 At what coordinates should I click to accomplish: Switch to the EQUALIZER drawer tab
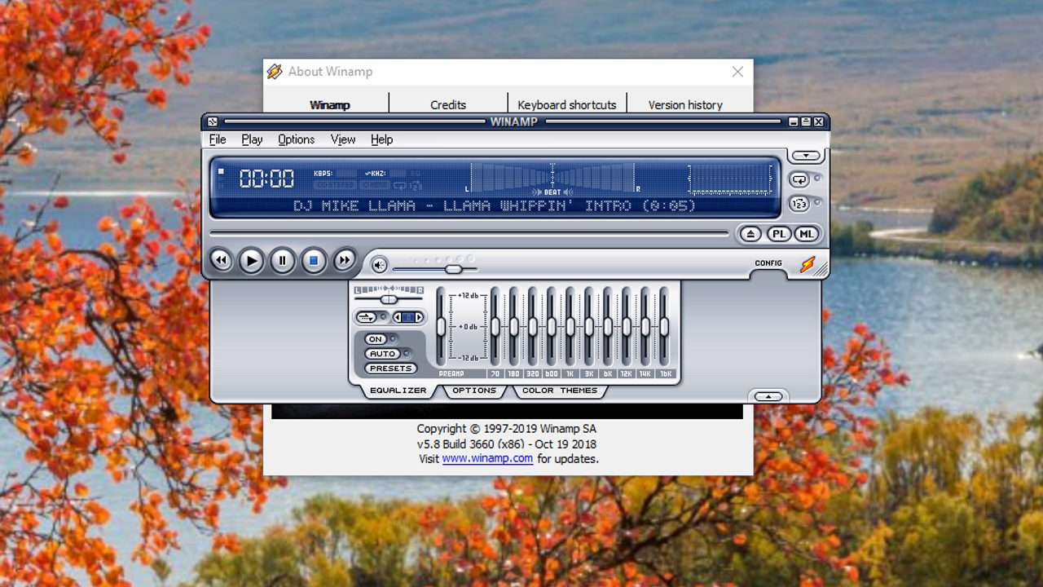398,391
